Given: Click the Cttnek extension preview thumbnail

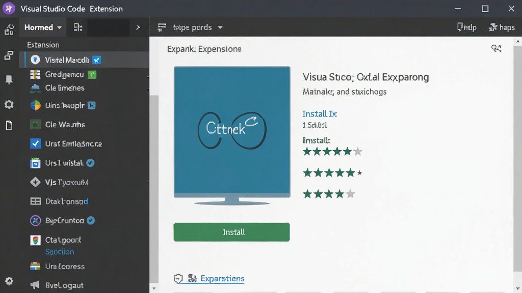Looking at the screenshot, I should click(232, 135).
